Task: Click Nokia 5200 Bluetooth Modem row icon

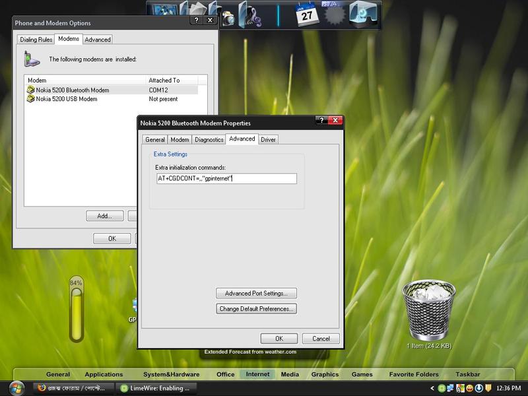Action: [x=30, y=90]
